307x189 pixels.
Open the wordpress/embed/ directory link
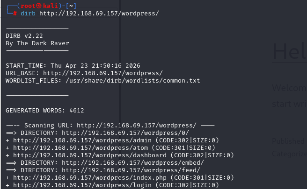click(133, 163)
